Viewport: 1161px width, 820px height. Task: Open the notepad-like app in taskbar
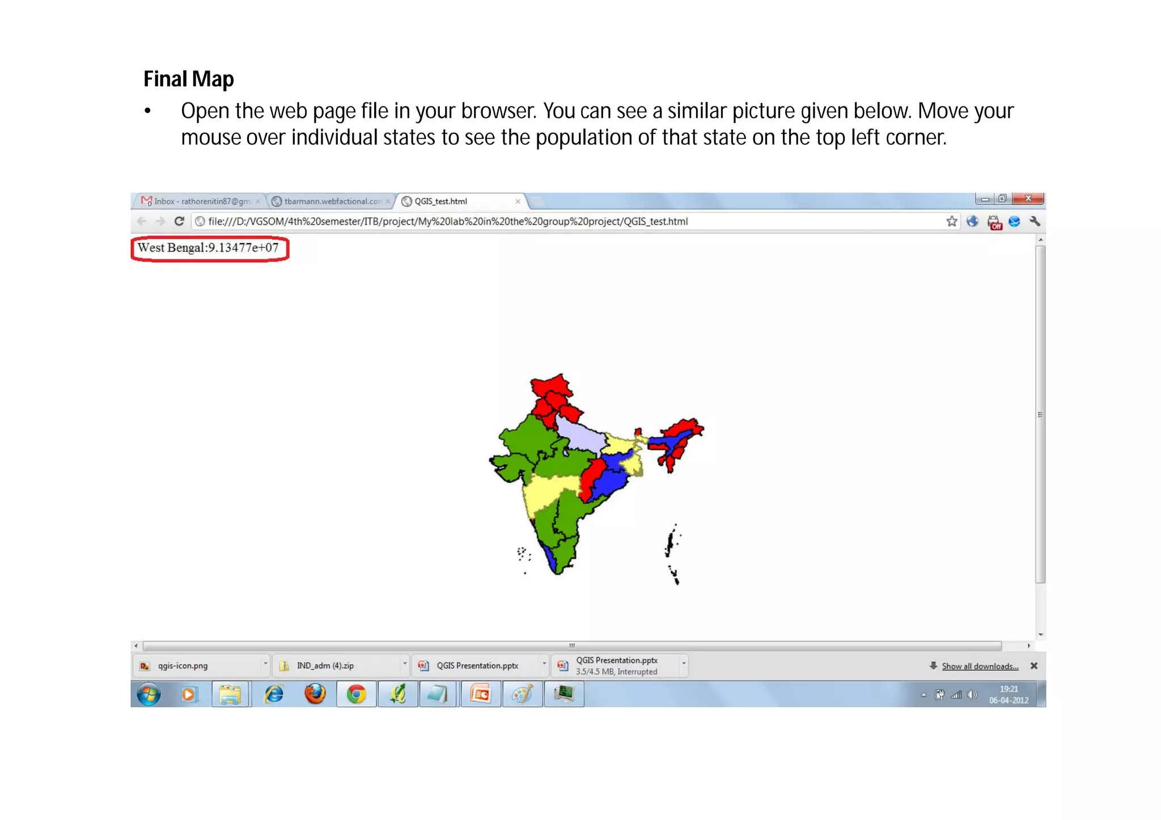(x=439, y=694)
